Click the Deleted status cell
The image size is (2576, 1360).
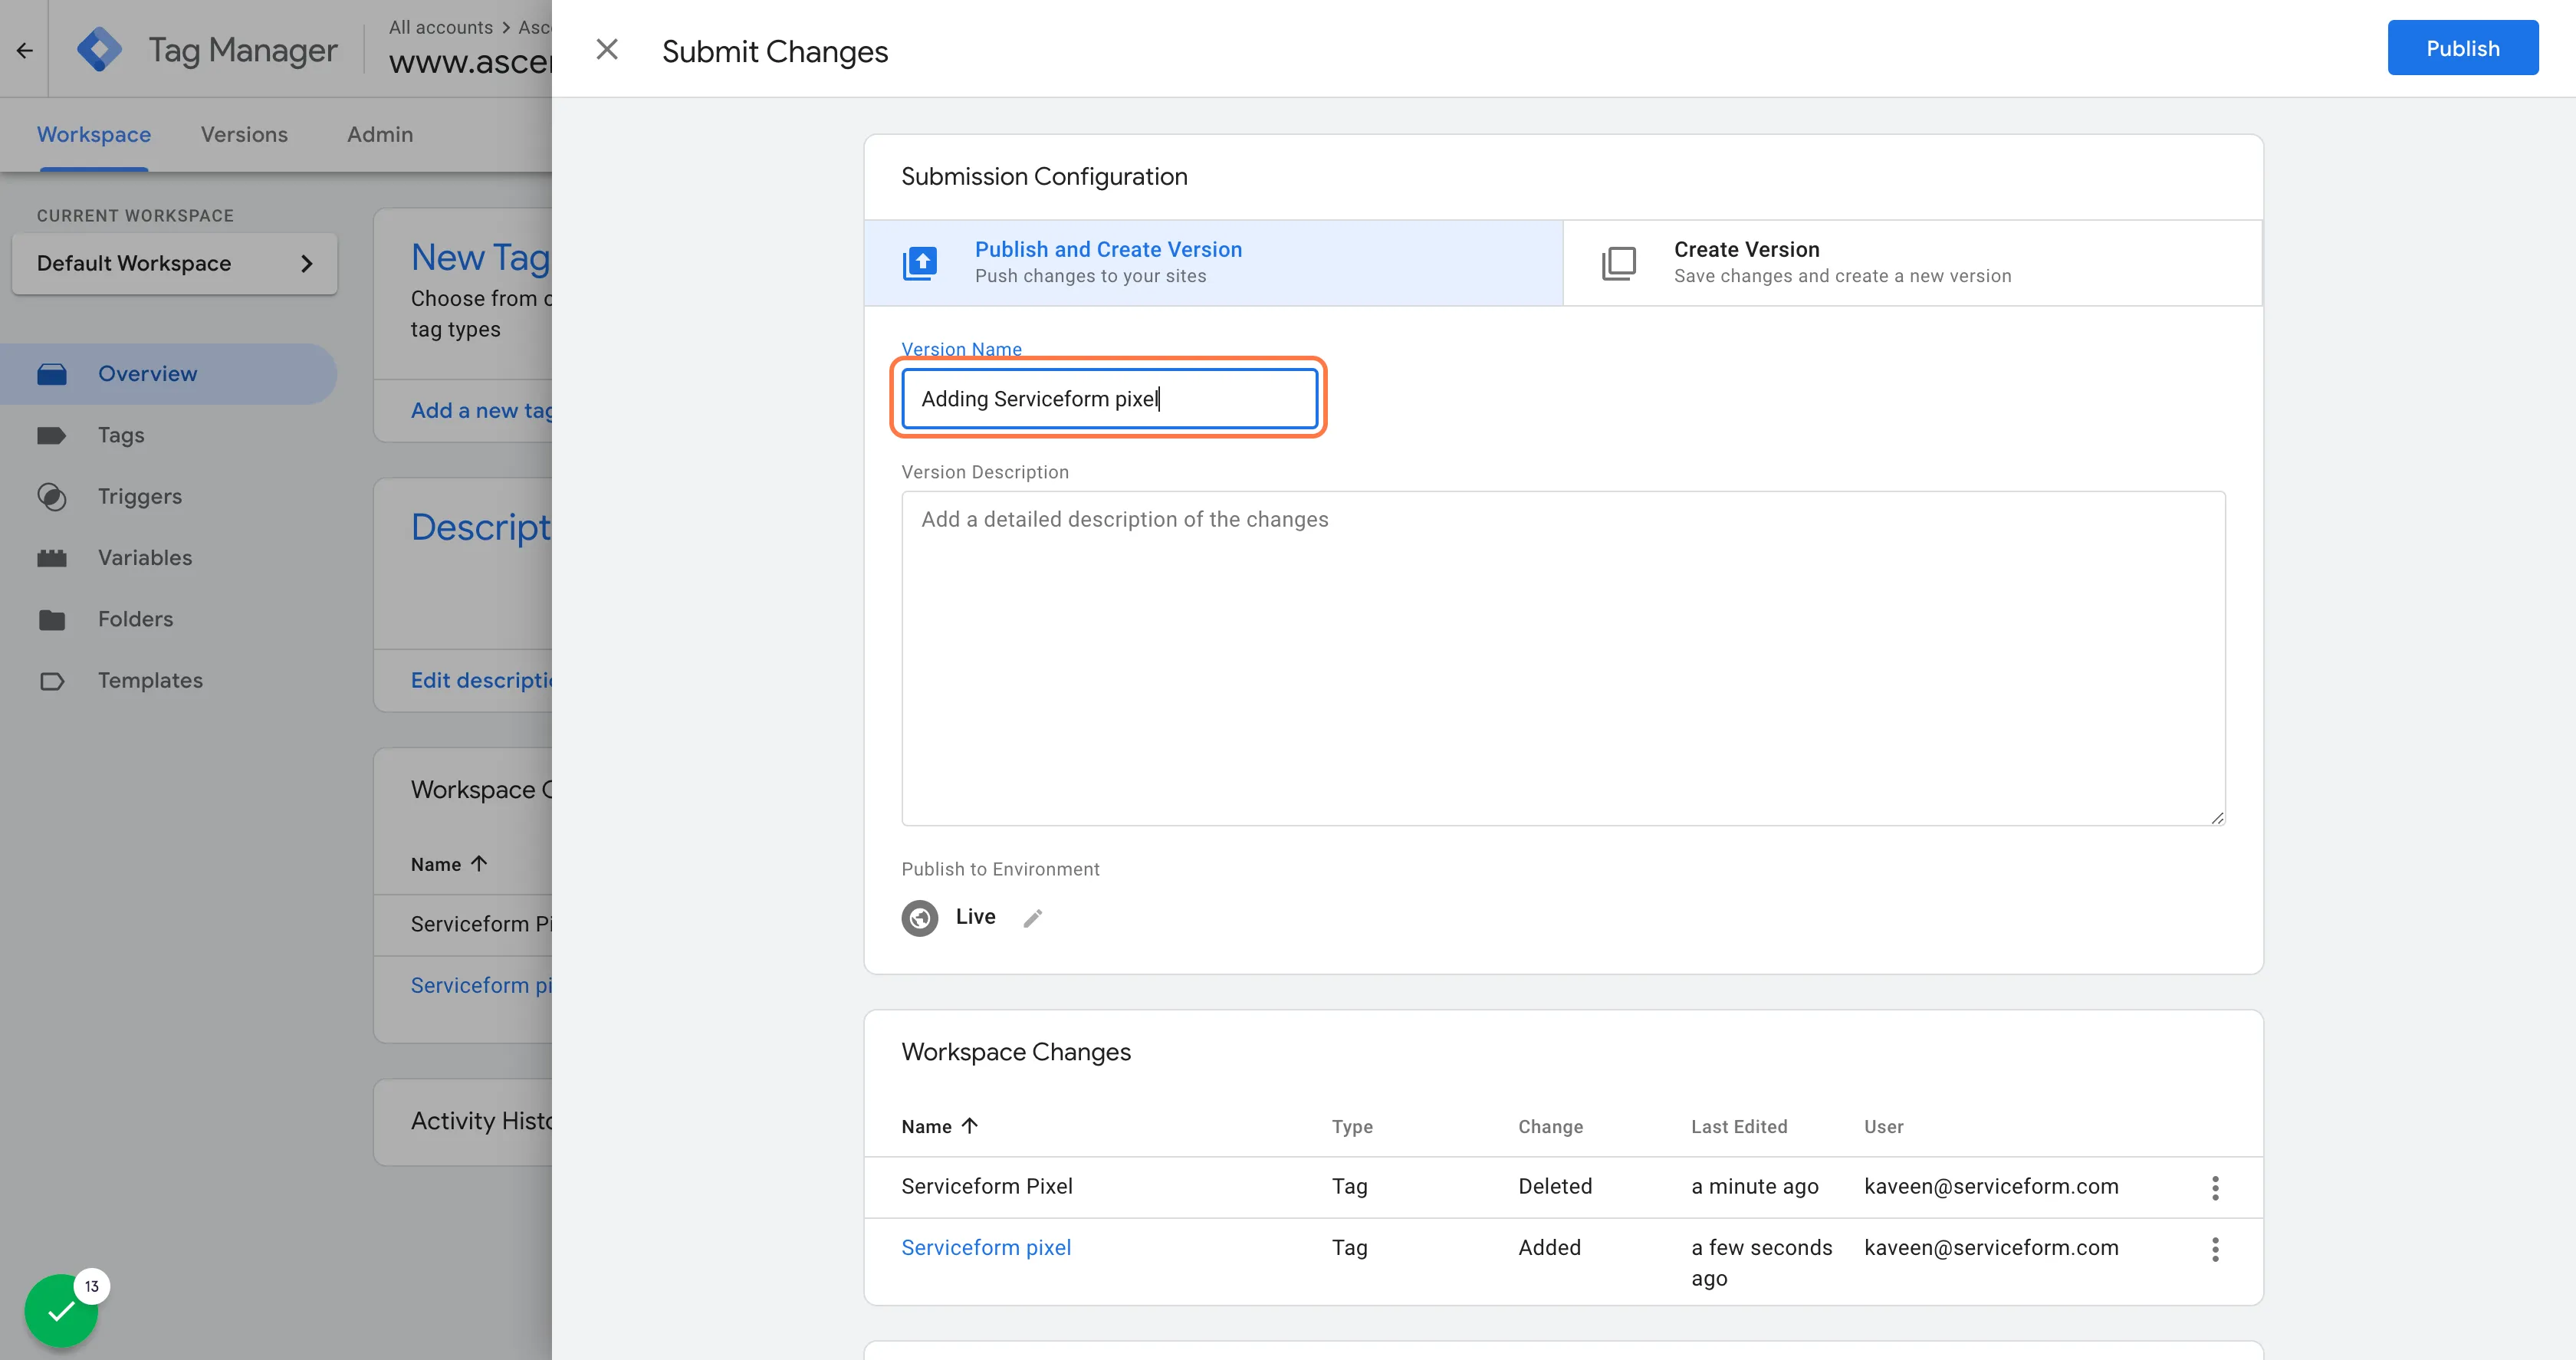pyautogui.click(x=1554, y=1186)
